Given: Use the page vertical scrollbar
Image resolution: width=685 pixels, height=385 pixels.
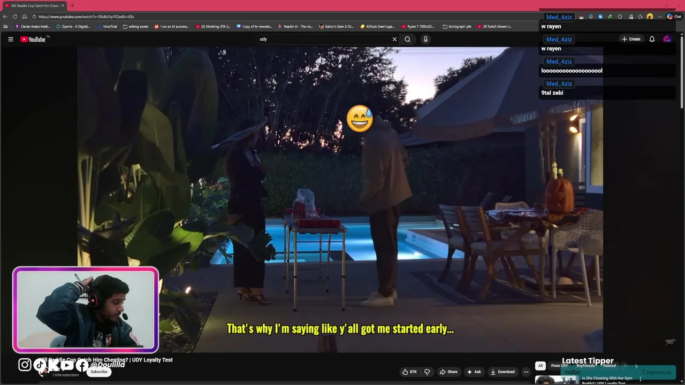Looking at the screenshot, I should 682,72.
